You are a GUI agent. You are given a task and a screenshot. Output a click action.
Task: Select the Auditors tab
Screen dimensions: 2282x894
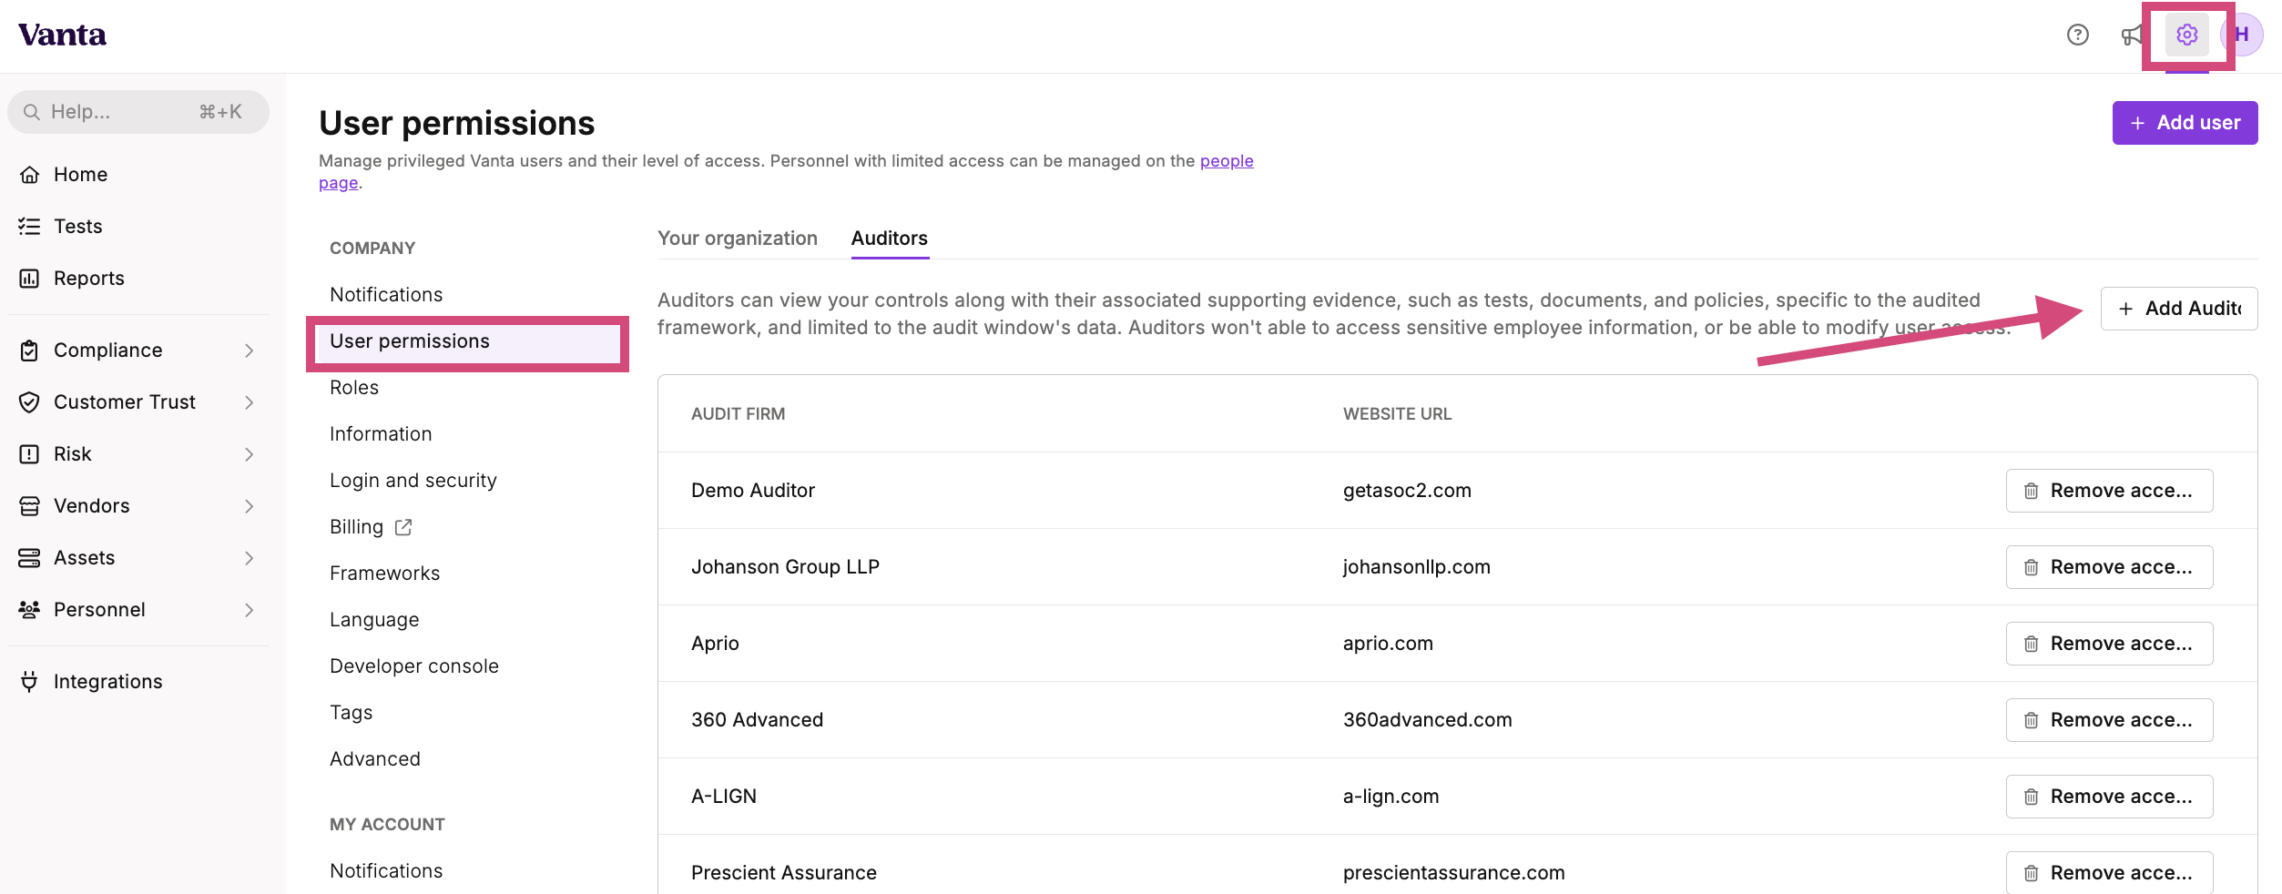[x=890, y=238]
